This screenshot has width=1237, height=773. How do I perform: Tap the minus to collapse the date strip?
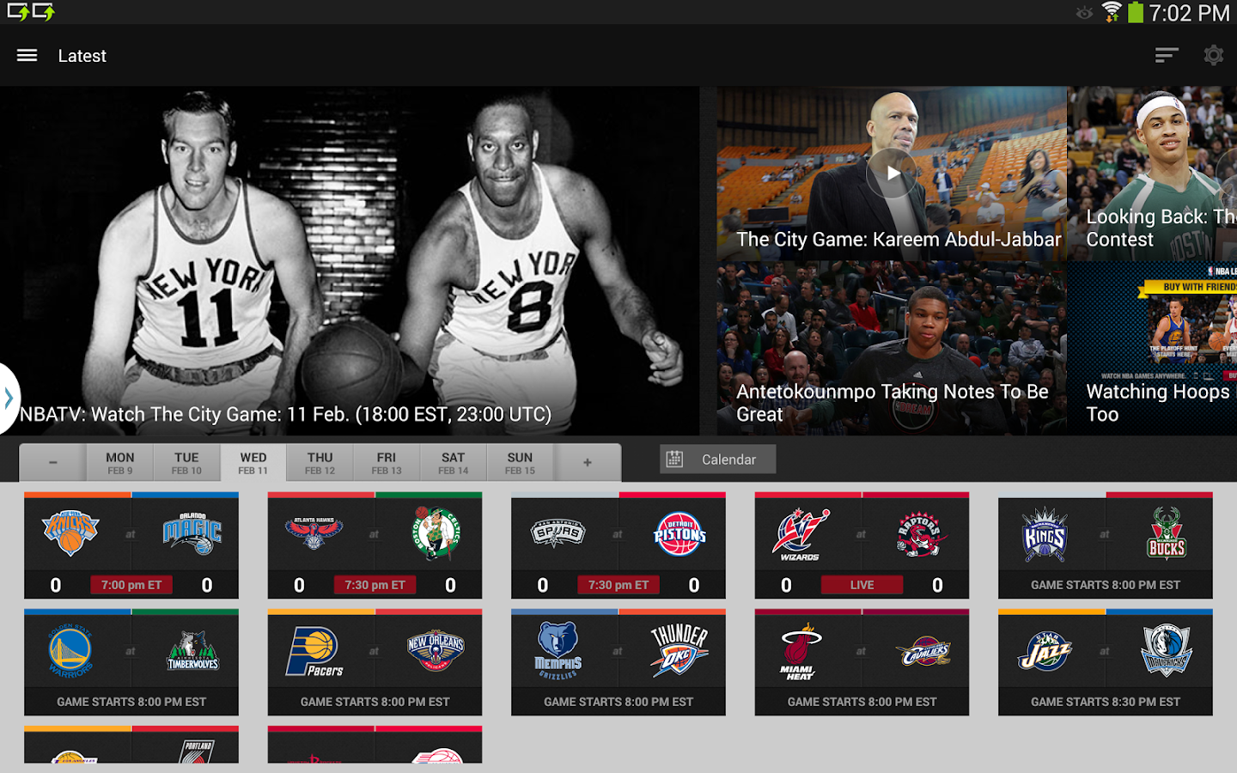(x=52, y=462)
